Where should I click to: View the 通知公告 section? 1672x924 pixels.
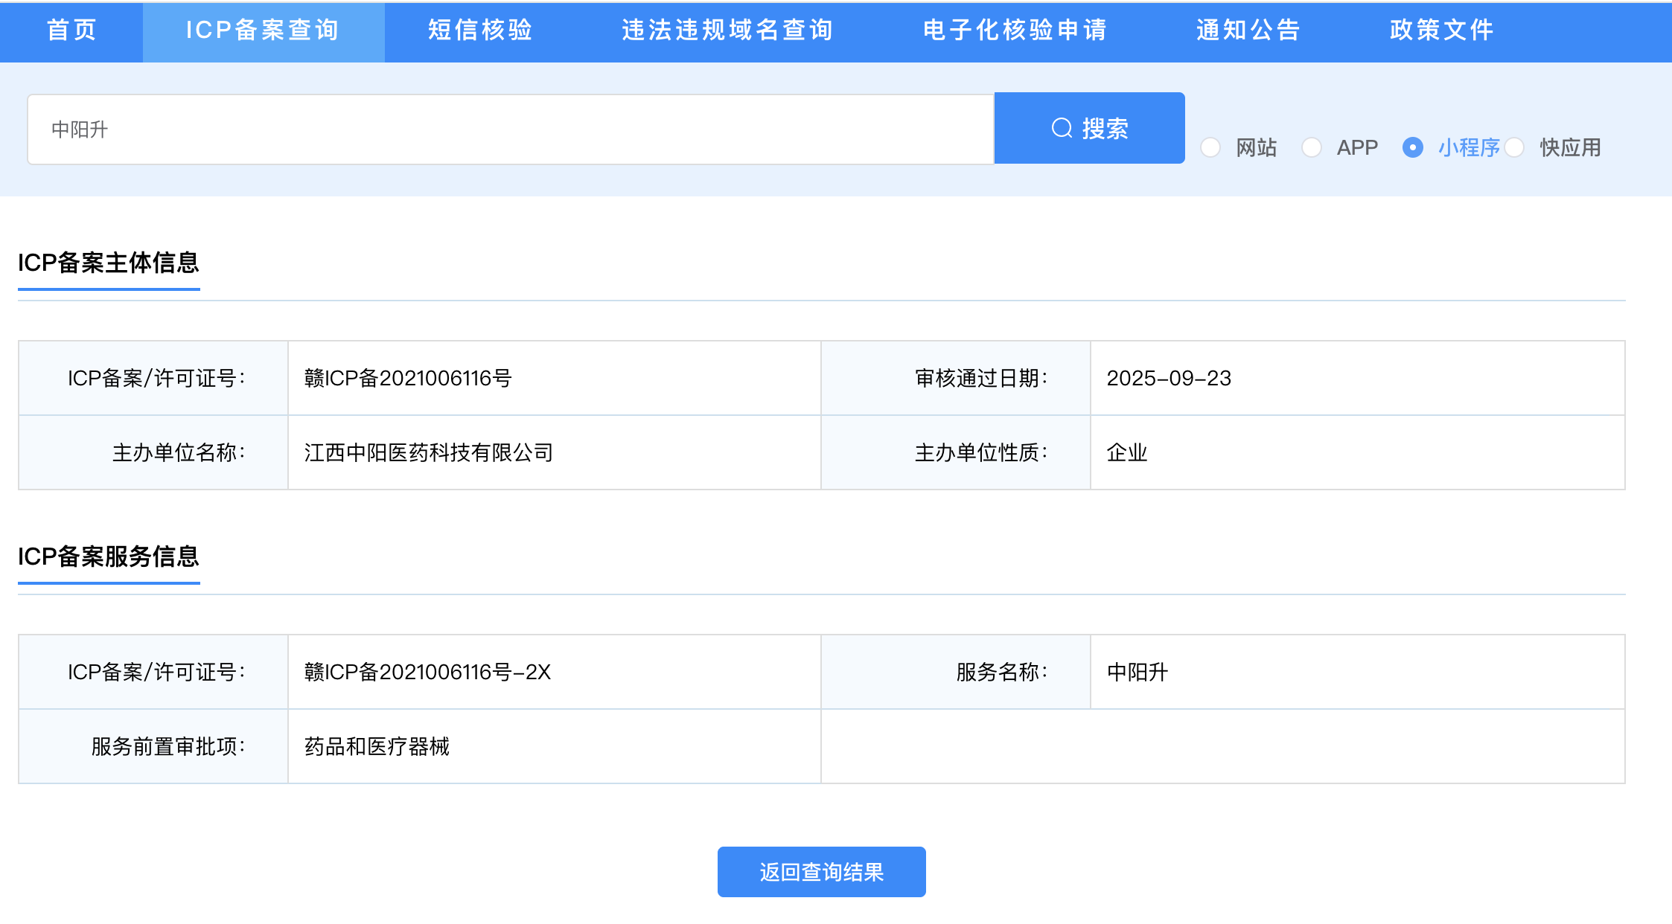(x=1248, y=31)
